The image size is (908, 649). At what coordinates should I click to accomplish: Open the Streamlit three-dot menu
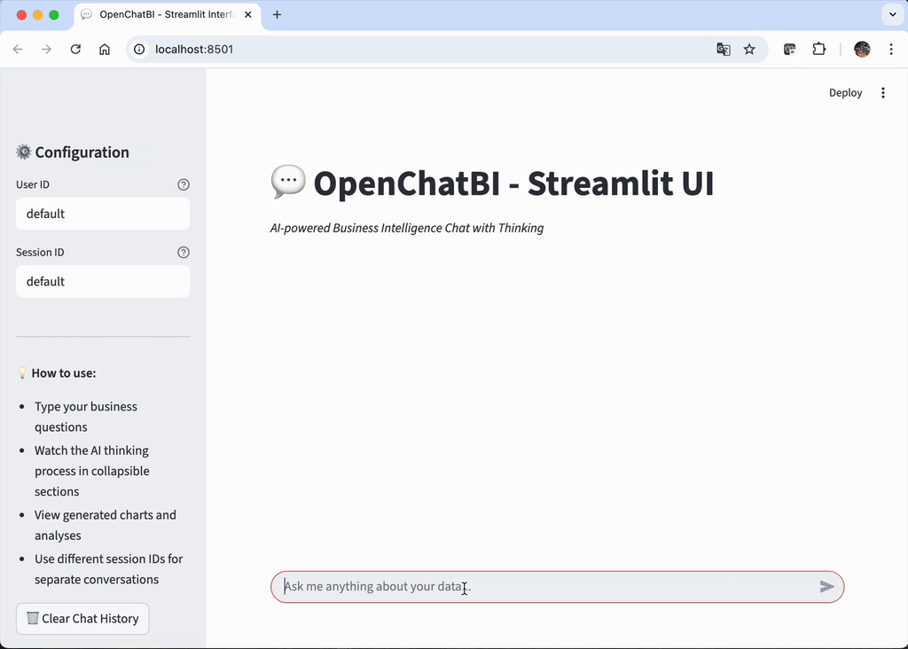coord(883,92)
